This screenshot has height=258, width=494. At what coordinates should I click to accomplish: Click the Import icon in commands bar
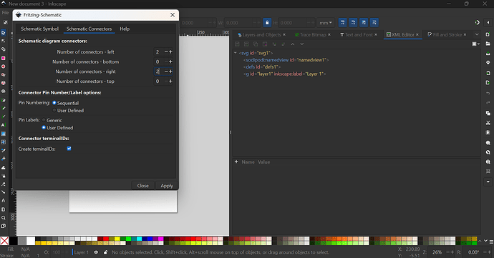pos(488,73)
